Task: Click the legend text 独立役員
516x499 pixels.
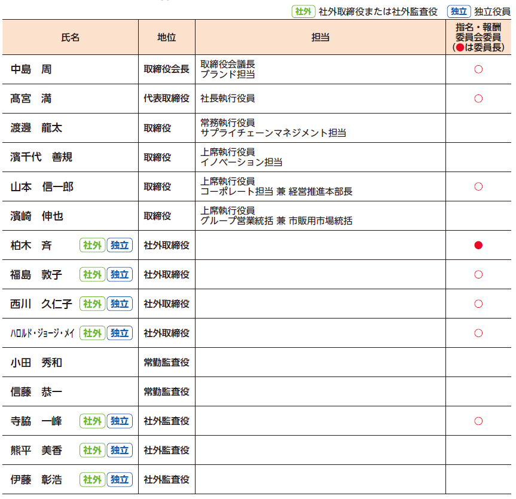Action: coord(492,12)
